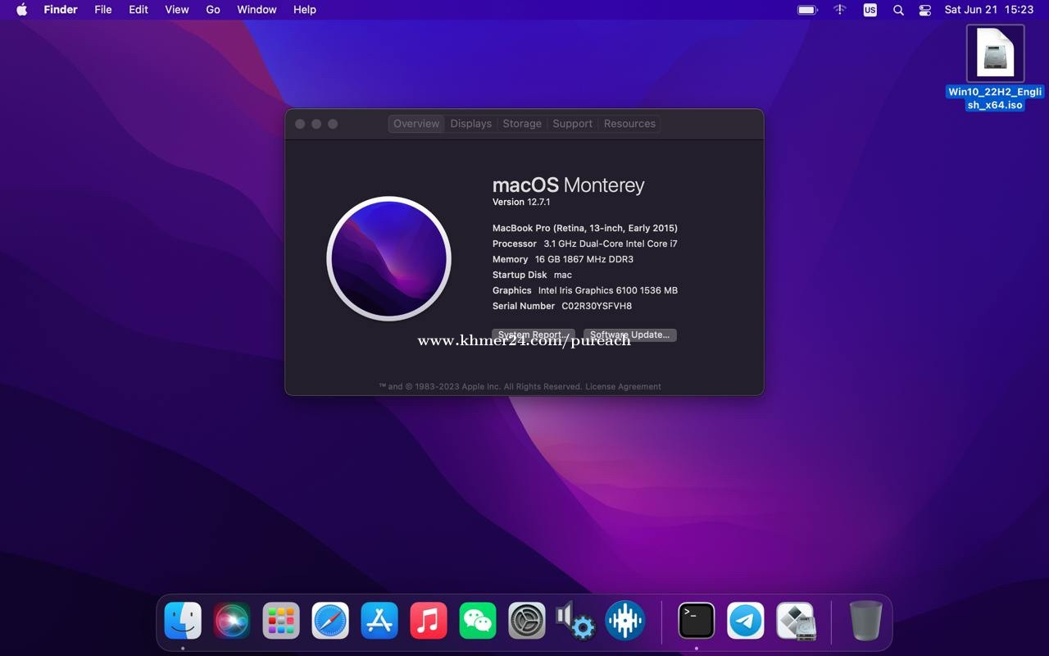Click the processor value 3.1 GHz Dual-Core
Screen dimensions: 1049x656
[x=611, y=244]
